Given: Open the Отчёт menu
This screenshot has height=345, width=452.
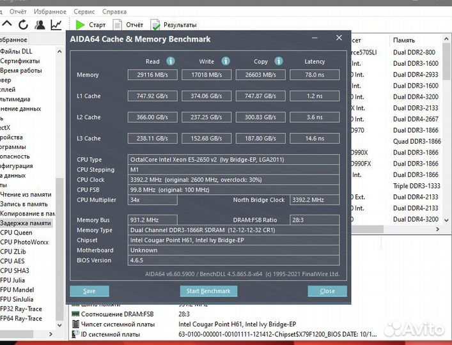Looking at the screenshot, I should [x=18, y=11].
